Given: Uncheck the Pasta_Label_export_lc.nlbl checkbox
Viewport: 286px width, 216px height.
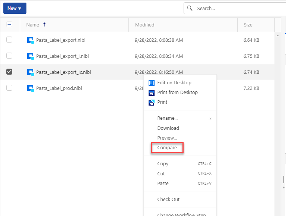Looking at the screenshot, I should pyautogui.click(x=10, y=72).
